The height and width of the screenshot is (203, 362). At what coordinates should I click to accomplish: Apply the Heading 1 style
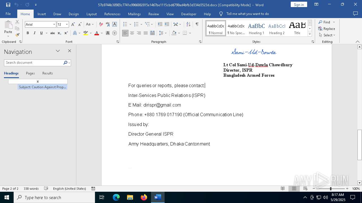pos(257,28)
